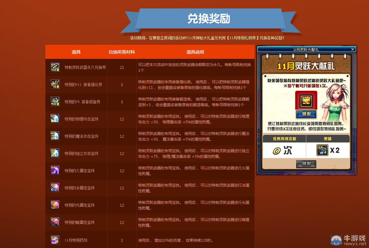Click the 特制灵跃武器永久兑换券 item icon
The width and height of the screenshot is (369, 248).
pos(55,67)
